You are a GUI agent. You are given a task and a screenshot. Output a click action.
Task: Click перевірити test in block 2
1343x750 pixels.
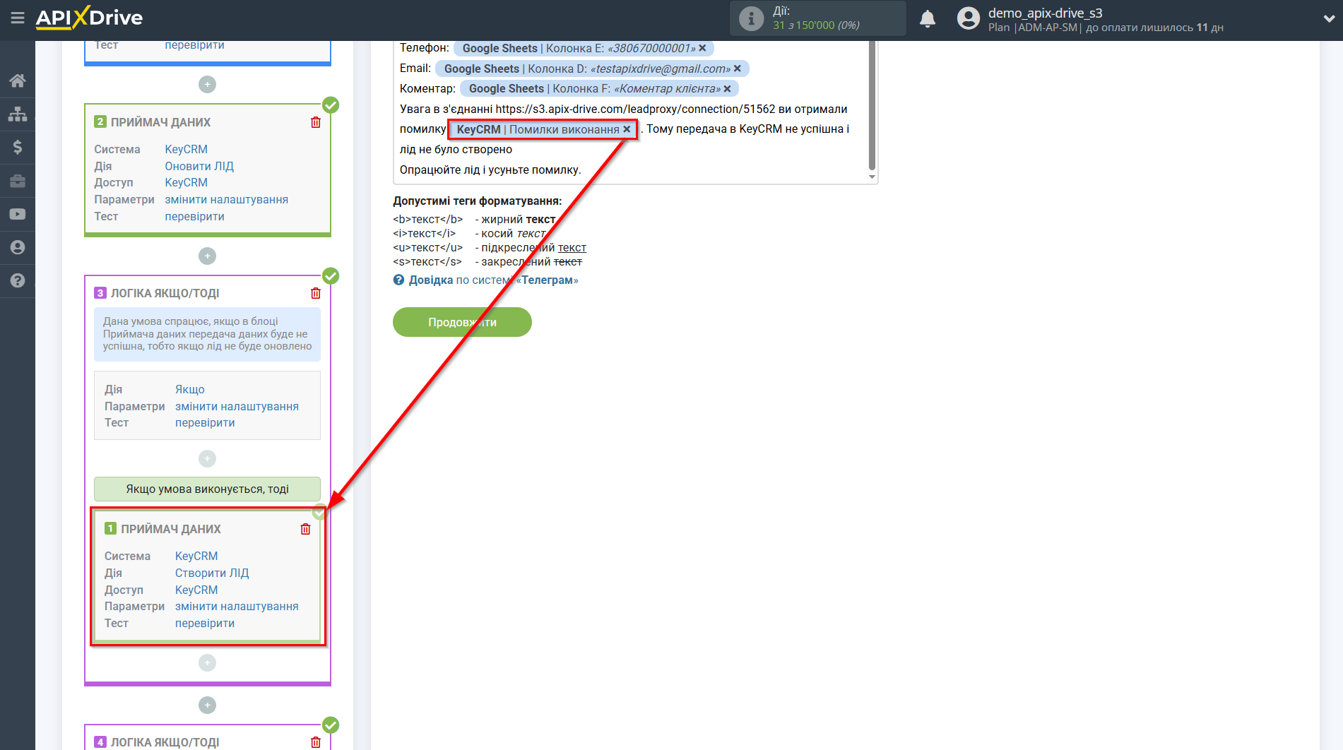click(195, 216)
